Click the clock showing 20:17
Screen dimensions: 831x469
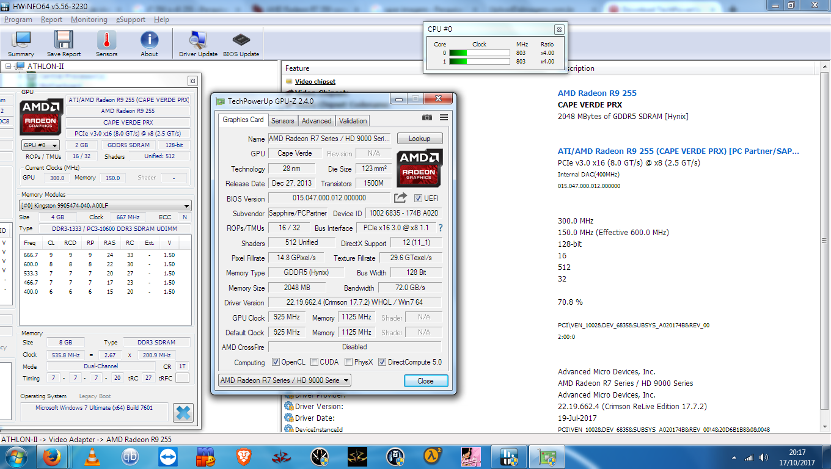[x=797, y=453]
